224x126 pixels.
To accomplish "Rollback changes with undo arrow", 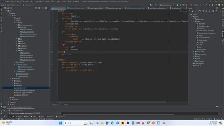I will pos(212,5).
